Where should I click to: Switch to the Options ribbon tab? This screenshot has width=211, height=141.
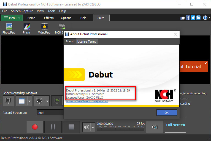point(66,18)
